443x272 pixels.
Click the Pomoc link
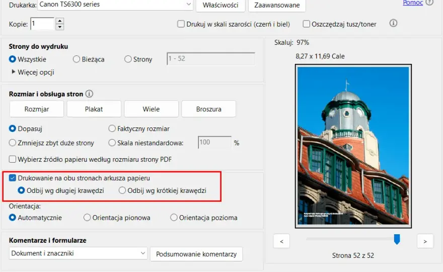pos(413,3)
